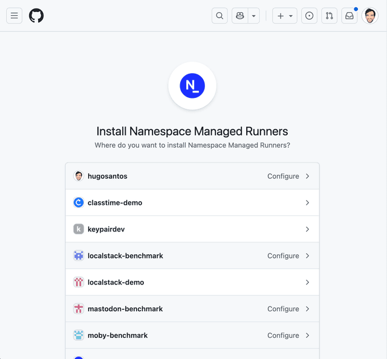Click the chevron in moby-benchmark row
Viewport: 387px width, 359px height.
click(x=307, y=335)
